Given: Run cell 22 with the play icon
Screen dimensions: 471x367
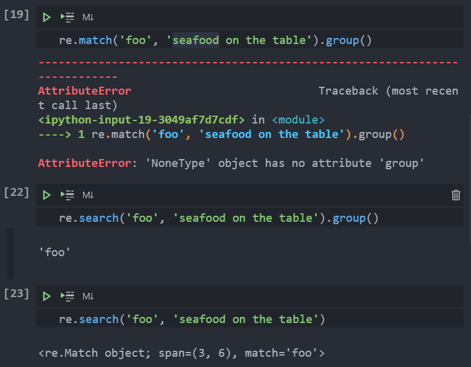Looking at the screenshot, I should 46,195.
